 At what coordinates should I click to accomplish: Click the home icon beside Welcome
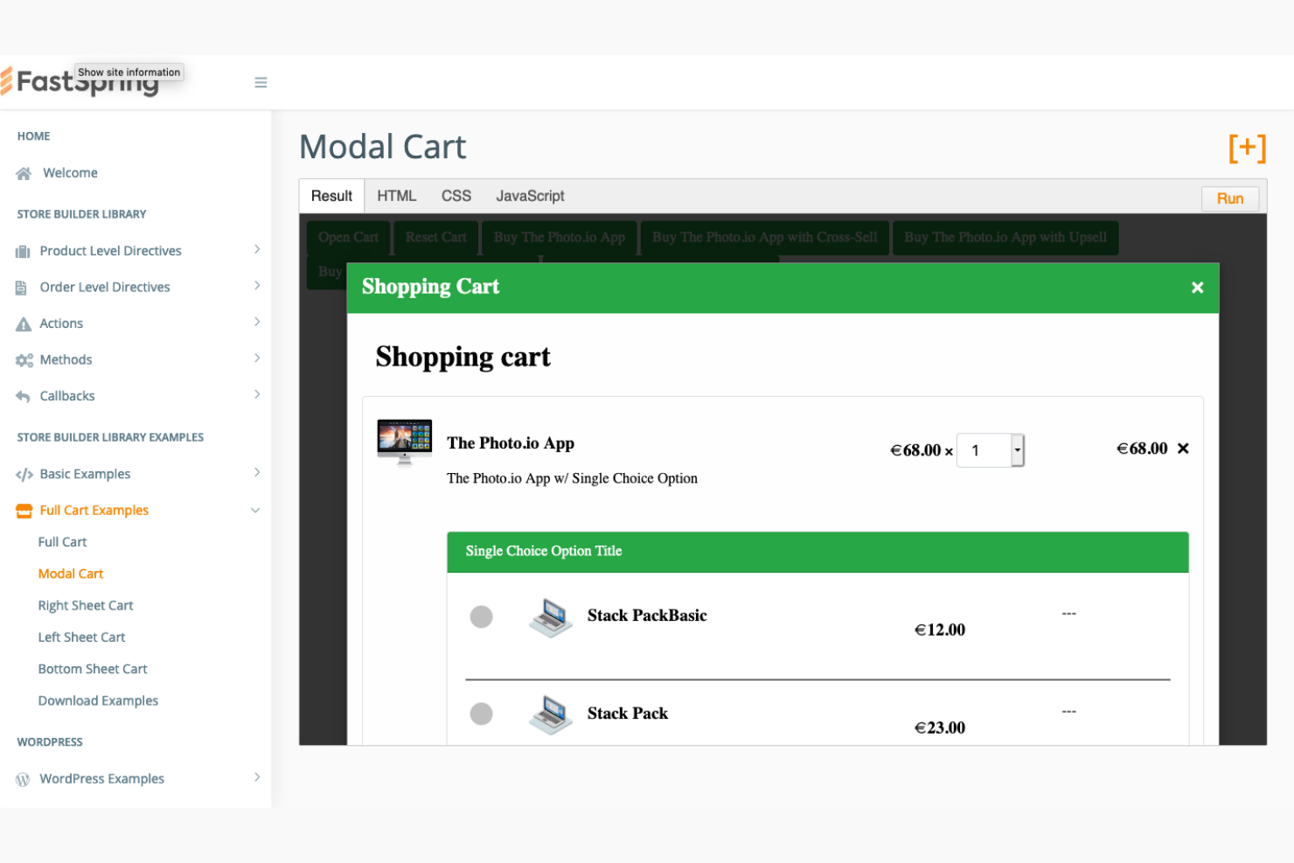click(24, 173)
